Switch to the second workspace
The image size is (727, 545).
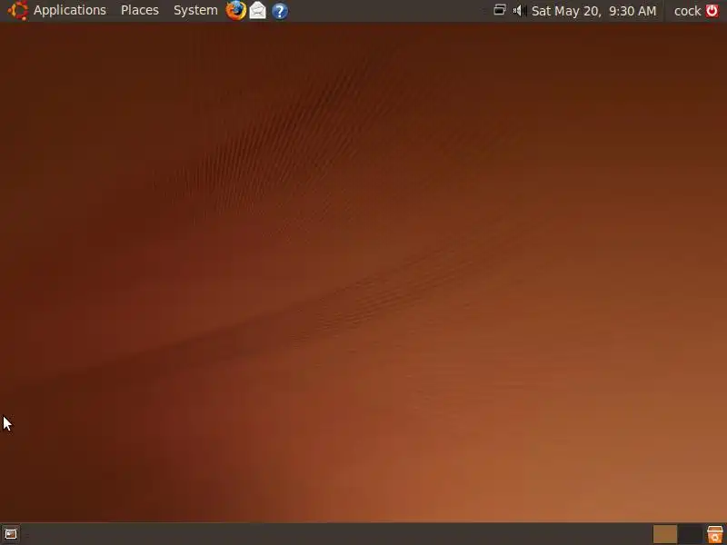pyautogui.click(x=690, y=534)
